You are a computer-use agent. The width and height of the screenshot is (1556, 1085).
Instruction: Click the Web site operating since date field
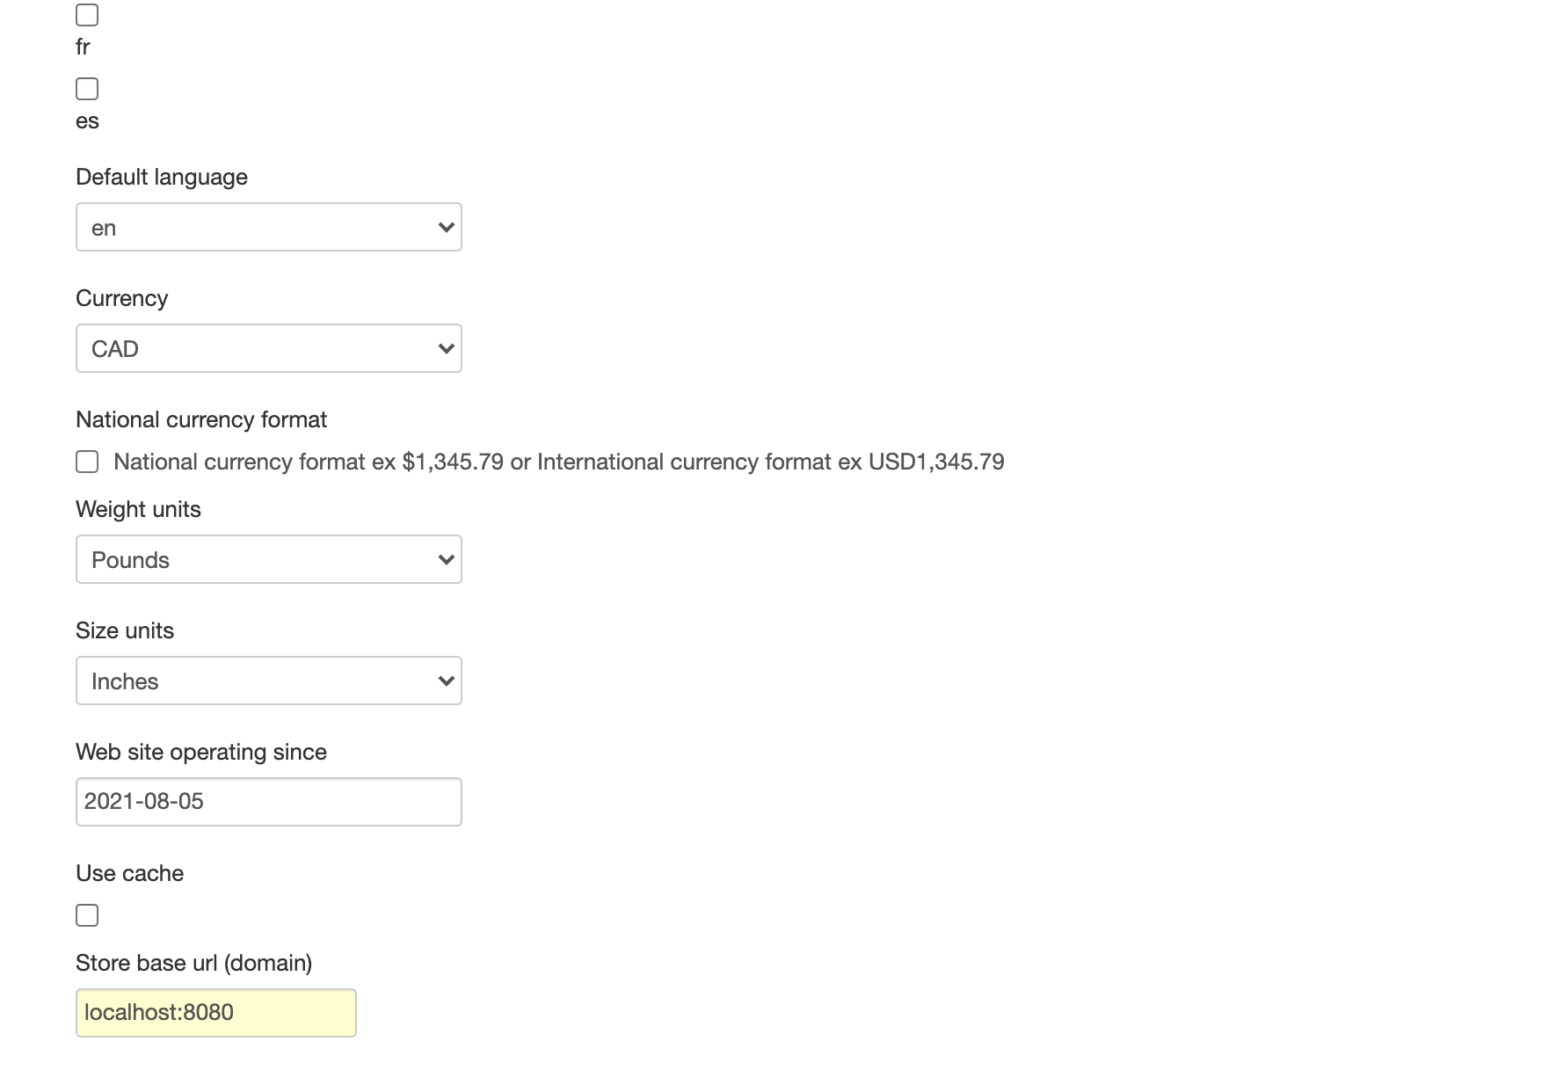268,801
